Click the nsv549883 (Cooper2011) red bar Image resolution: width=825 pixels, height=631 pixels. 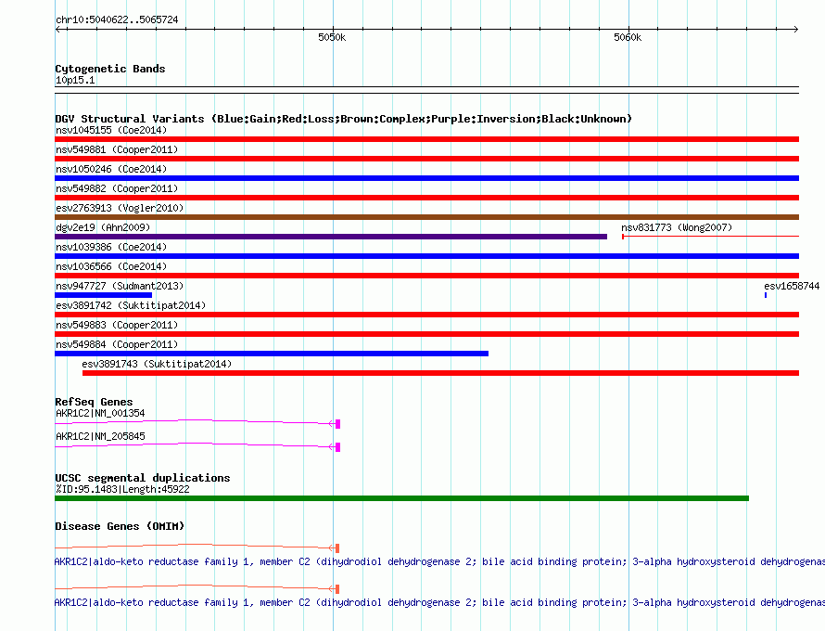(x=426, y=334)
